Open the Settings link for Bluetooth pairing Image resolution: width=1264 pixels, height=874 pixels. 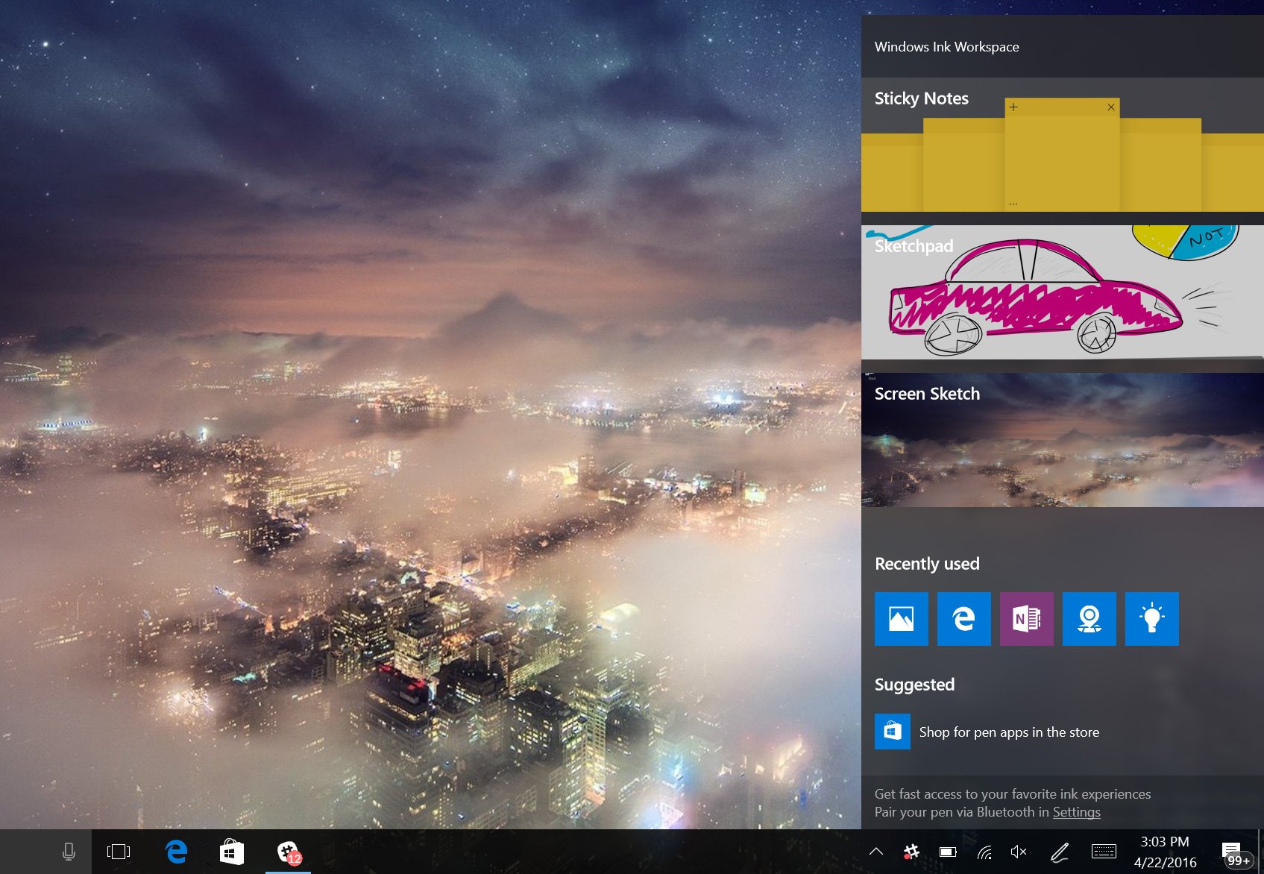(x=1076, y=812)
